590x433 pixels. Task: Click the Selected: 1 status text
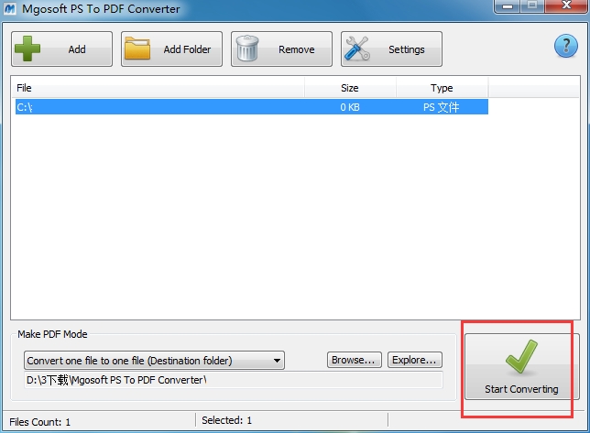(226, 420)
